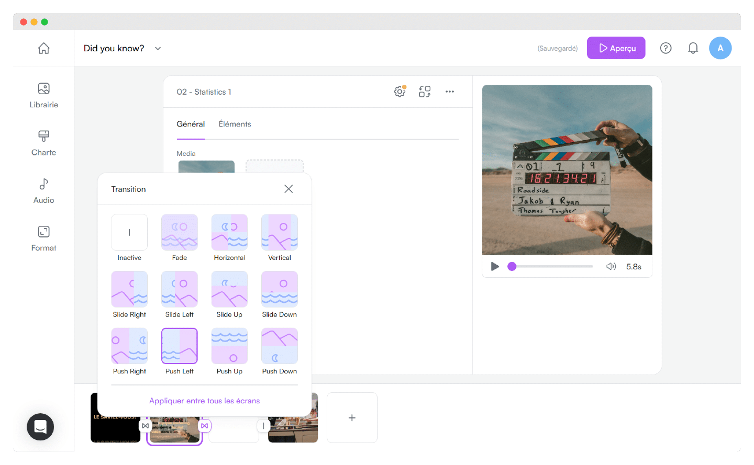Open screen settings gear icon
The width and height of the screenshot is (754, 465).
pos(400,92)
